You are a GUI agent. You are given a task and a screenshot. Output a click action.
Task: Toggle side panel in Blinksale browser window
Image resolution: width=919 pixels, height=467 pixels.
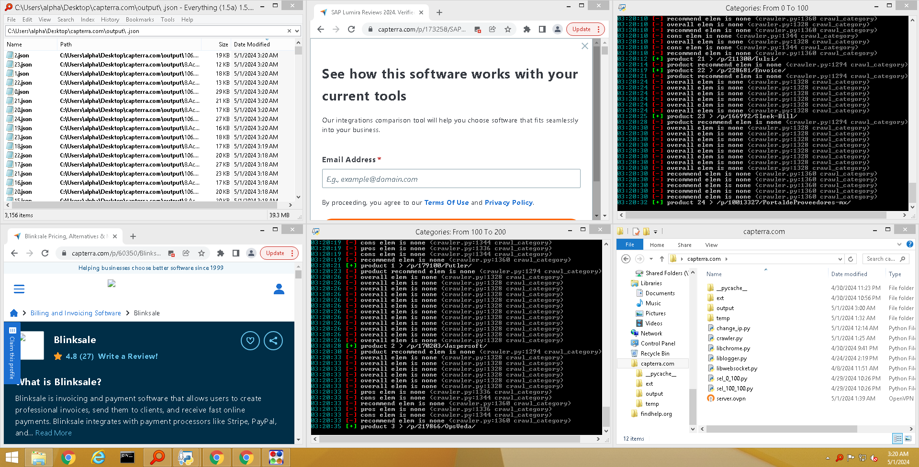236,253
